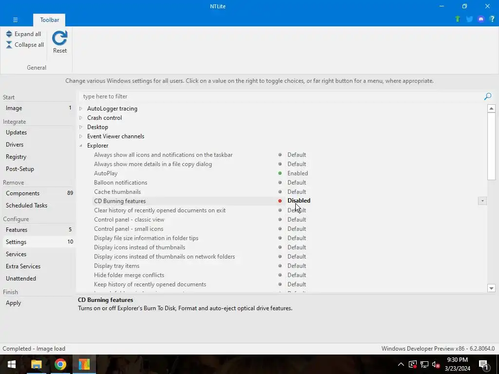Click the security tray icon with red dot
The image size is (499, 374).
pyautogui.click(x=413, y=364)
